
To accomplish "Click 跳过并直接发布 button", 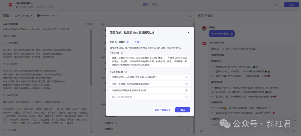I will click(163, 110).
